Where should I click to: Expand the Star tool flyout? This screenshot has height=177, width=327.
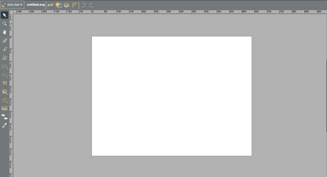[8, 102]
